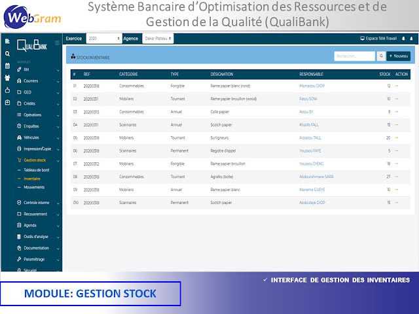This screenshot has width=419, height=314.
Task: Expand the Opérations module chevron
Action: (x=58, y=116)
